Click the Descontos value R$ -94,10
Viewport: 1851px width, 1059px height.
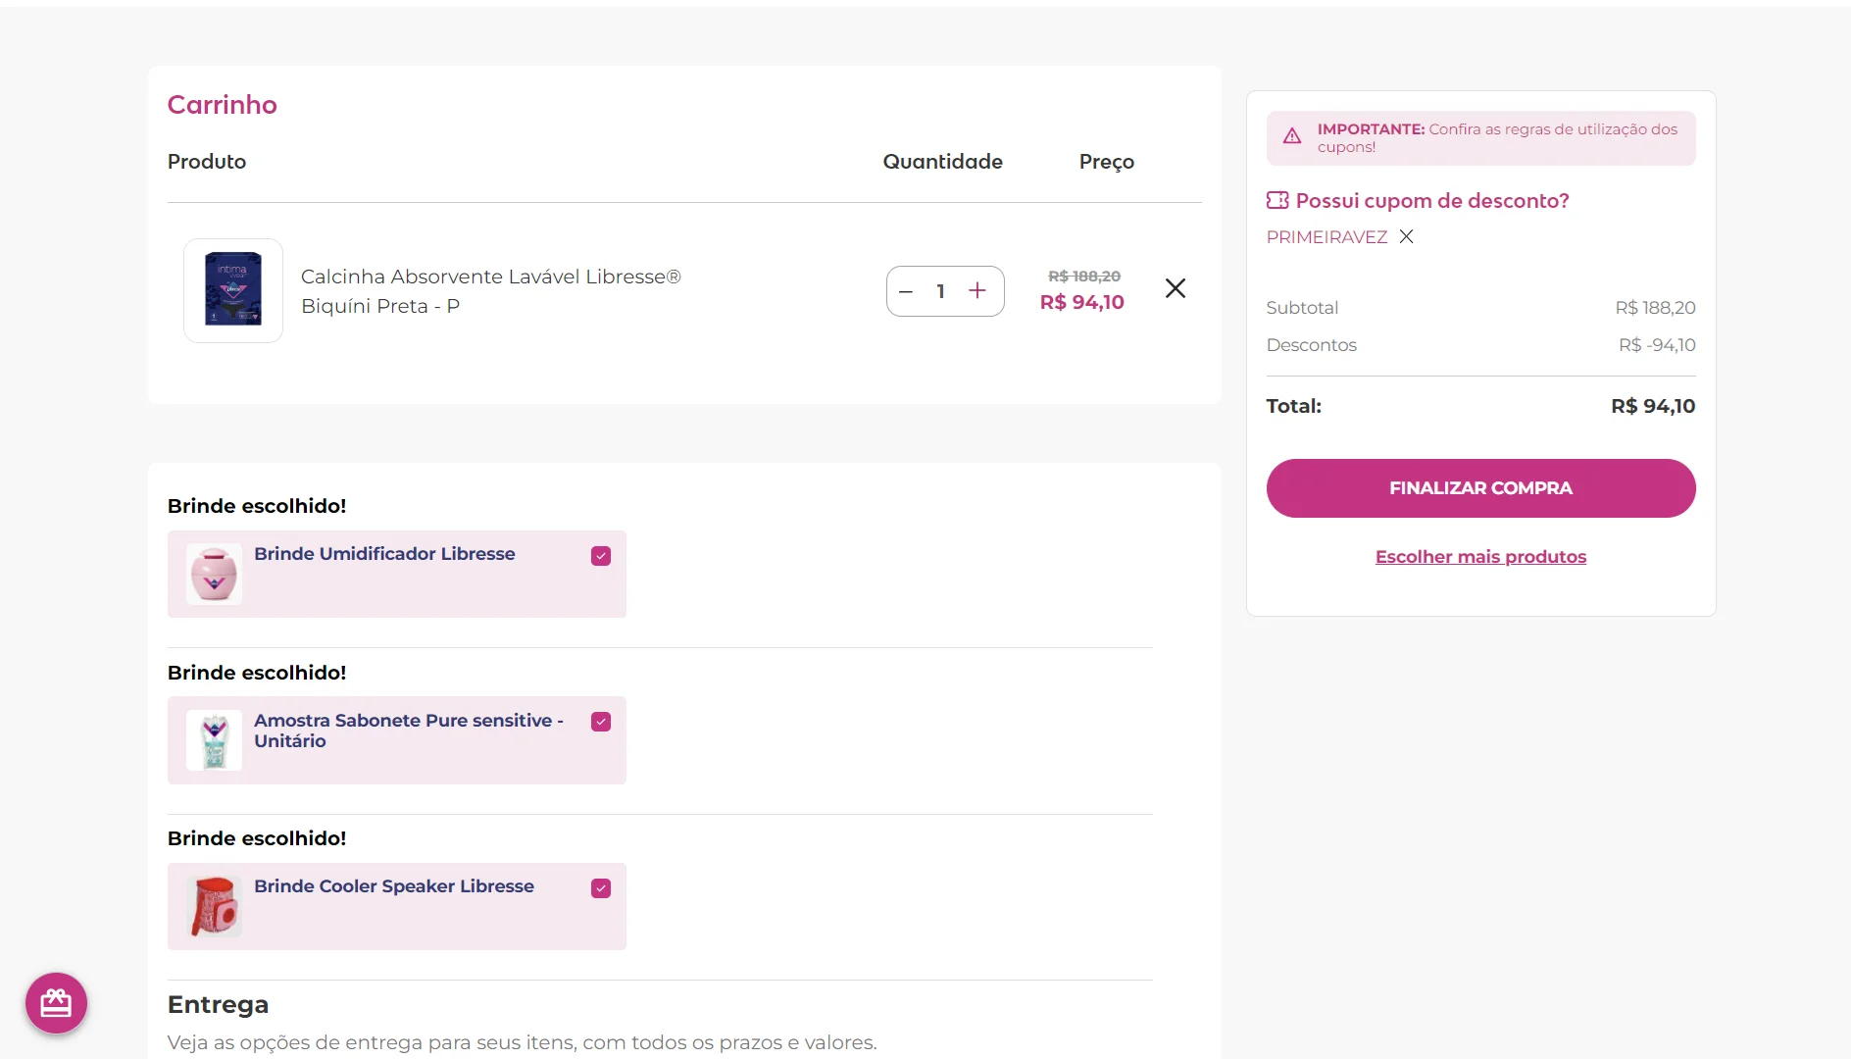click(1657, 344)
